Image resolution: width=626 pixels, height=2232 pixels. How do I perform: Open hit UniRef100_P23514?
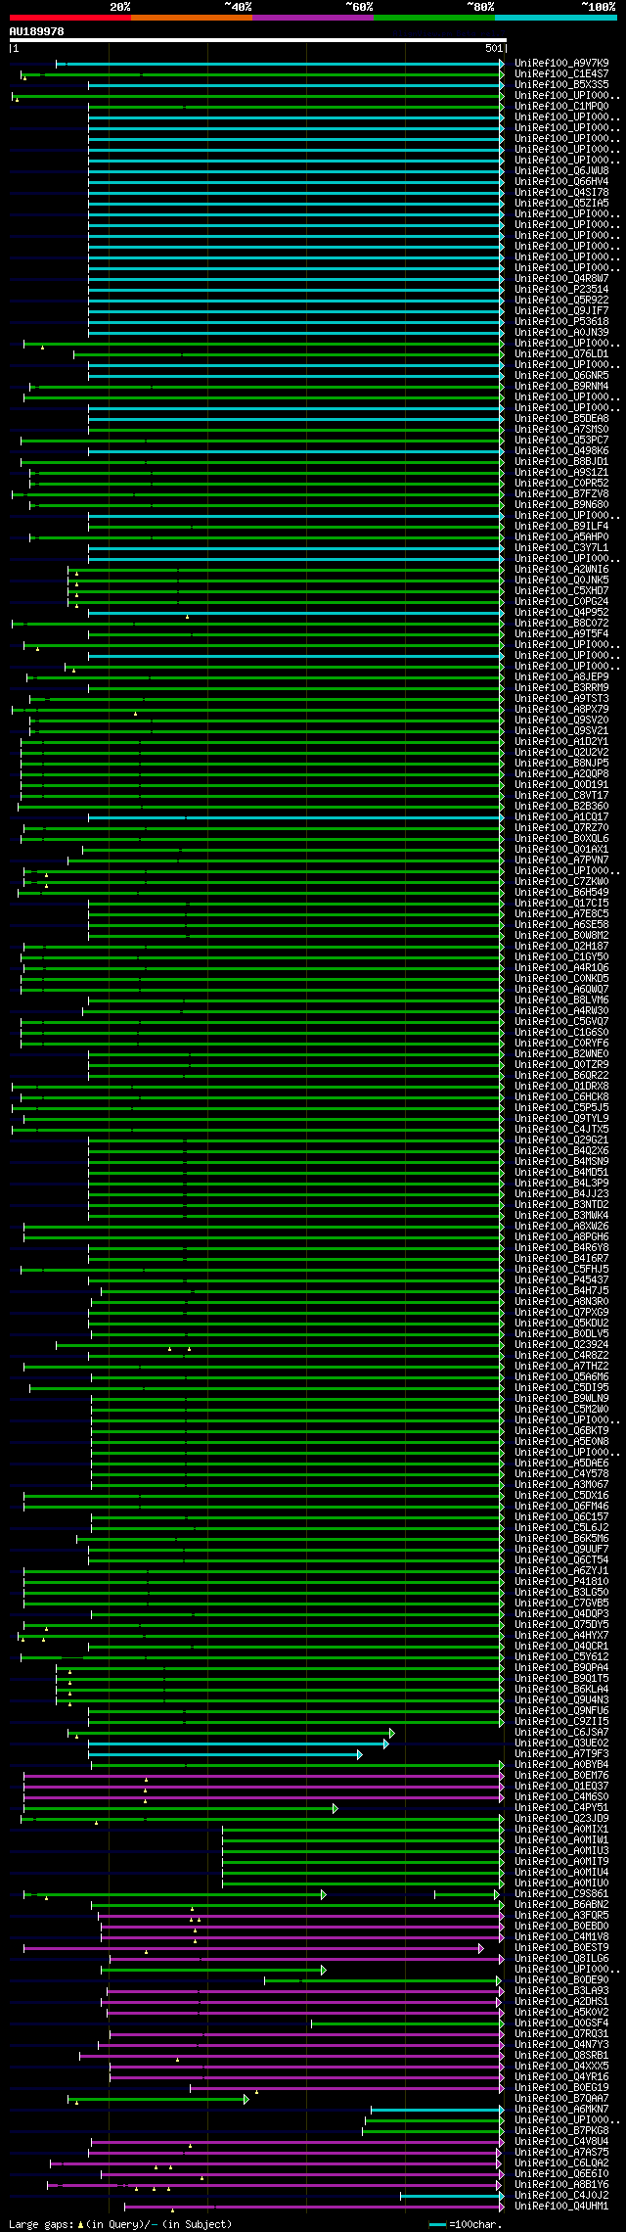click(x=561, y=290)
